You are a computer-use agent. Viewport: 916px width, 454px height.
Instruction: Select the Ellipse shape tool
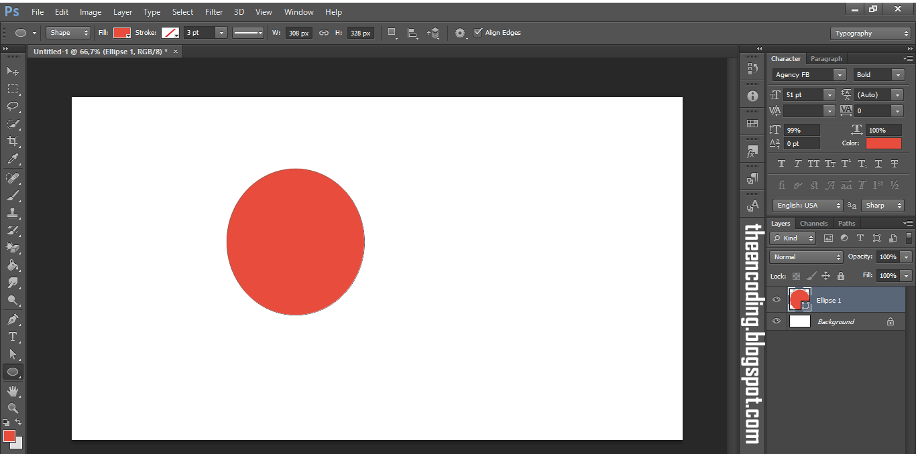point(13,372)
